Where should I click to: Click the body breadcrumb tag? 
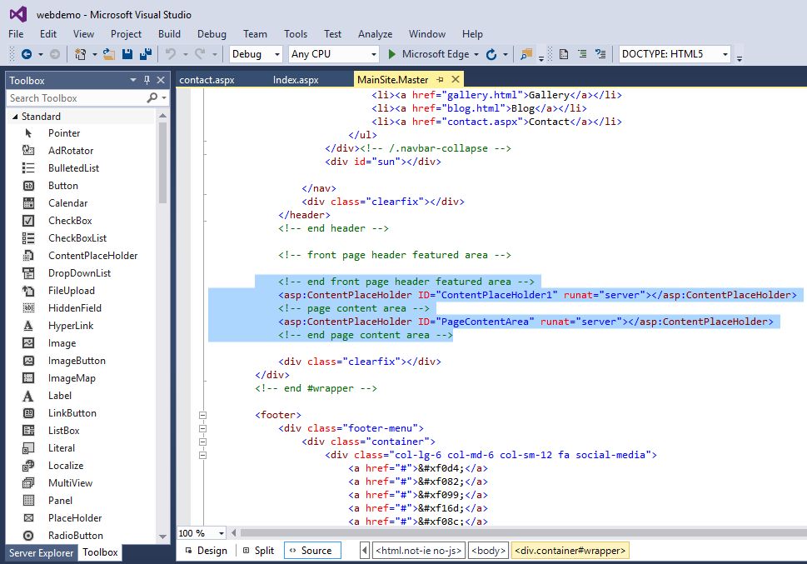[x=487, y=551]
